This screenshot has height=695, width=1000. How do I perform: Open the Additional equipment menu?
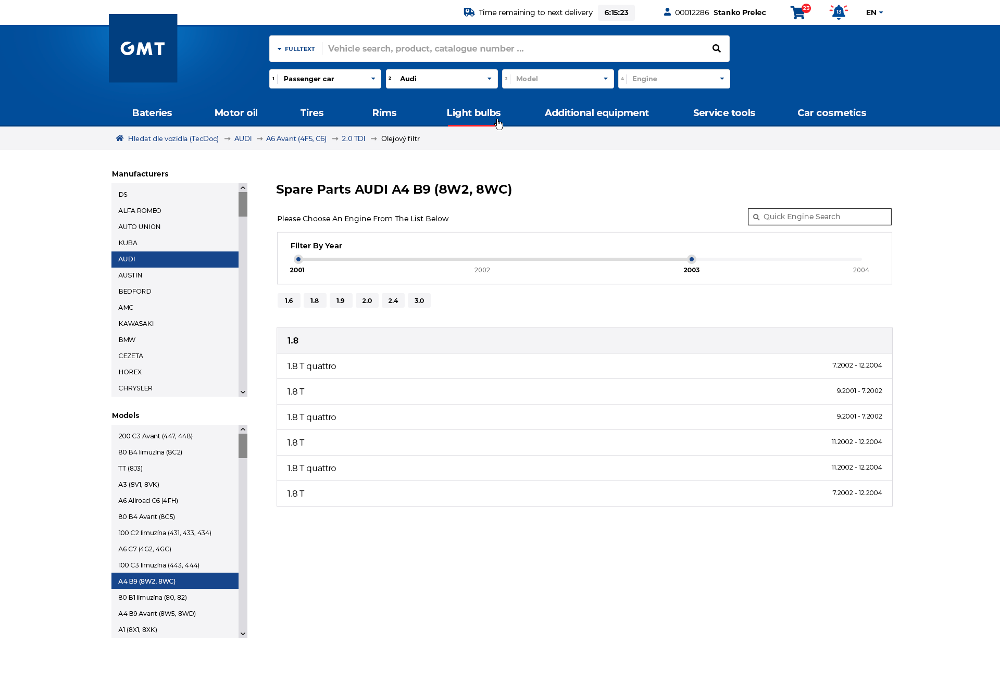click(x=597, y=113)
